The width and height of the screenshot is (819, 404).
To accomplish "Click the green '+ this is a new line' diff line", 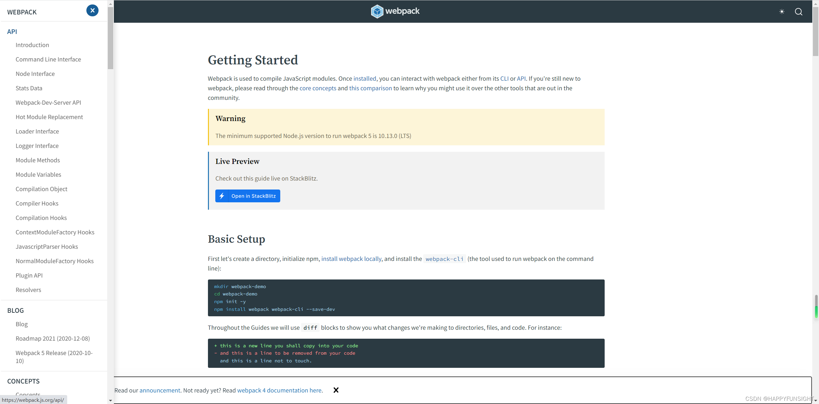I will pyautogui.click(x=286, y=346).
